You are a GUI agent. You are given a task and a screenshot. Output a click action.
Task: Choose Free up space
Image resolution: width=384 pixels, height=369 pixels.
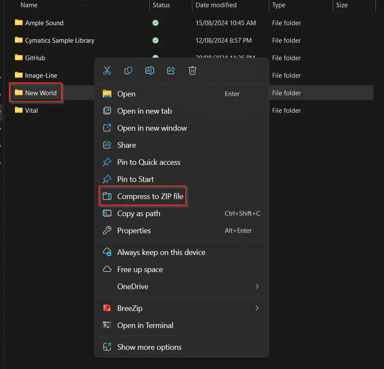click(140, 269)
